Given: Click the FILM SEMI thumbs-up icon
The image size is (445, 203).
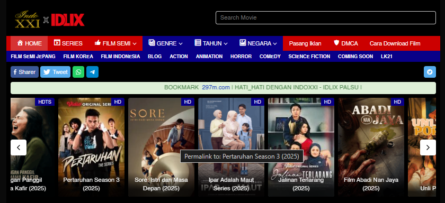Looking at the screenshot, I should click(98, 43).
